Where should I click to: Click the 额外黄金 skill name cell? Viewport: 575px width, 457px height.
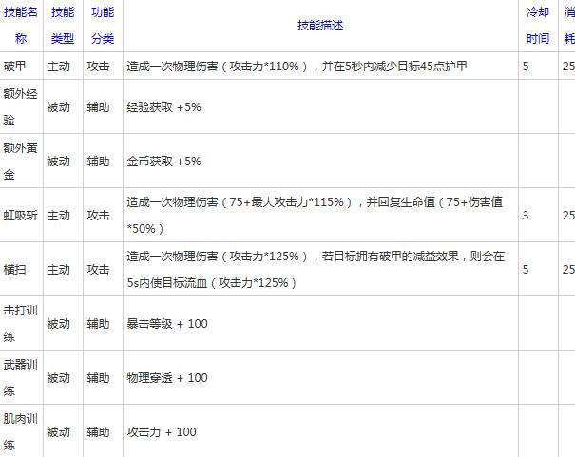click(x=21, y=162)
